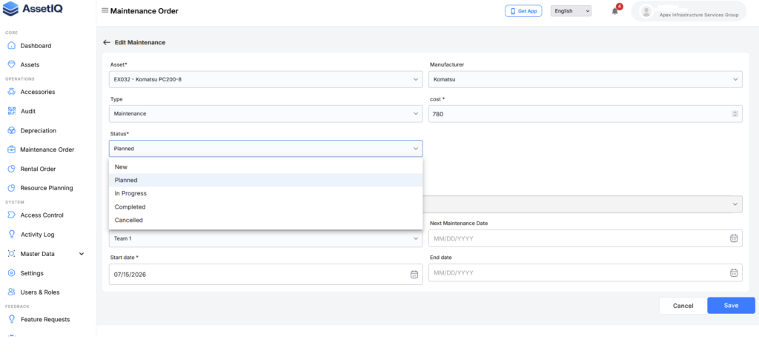Click the Depreciation sidebar icon
Image resolution: width=759 pixels, height=359 pixels.
[x=12, y=130]
